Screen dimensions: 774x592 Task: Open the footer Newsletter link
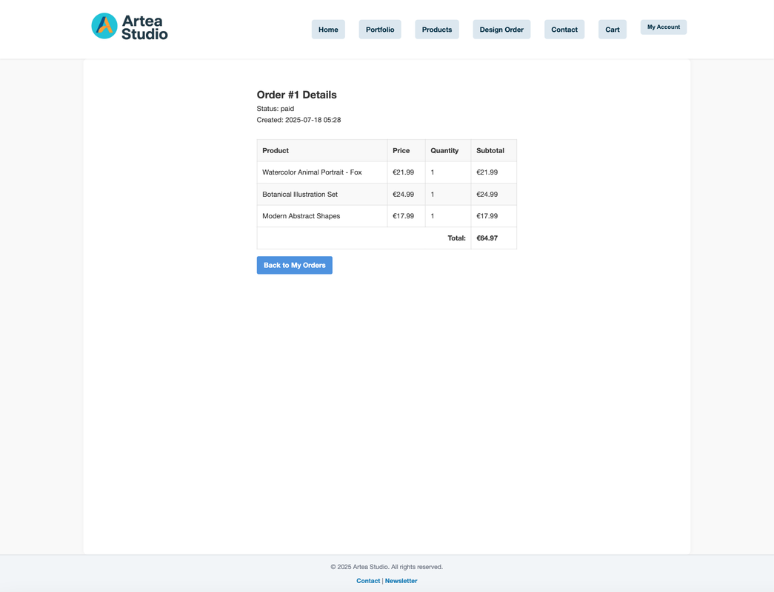[401, 581]
